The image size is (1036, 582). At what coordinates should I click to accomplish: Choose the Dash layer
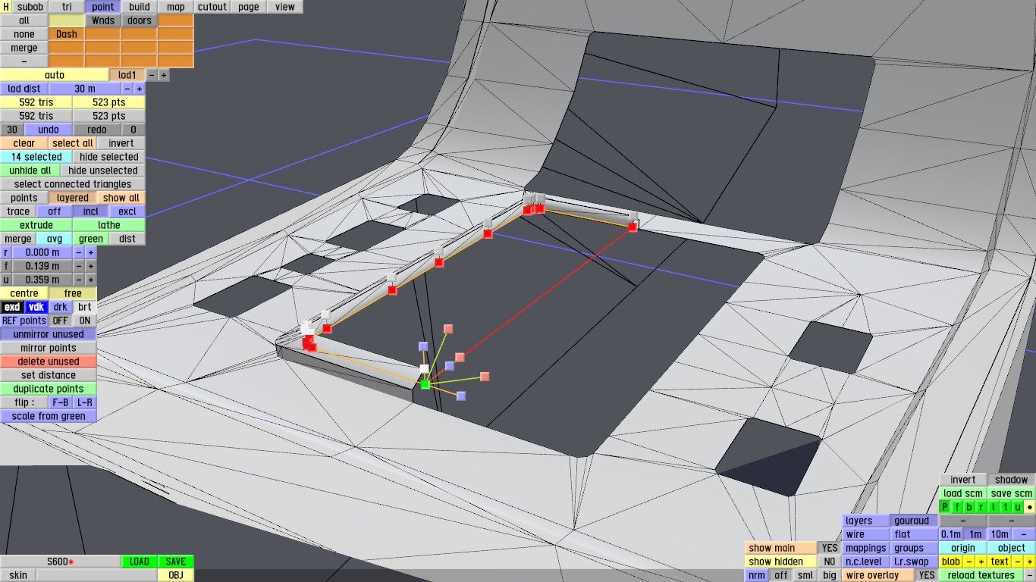point(67,34)
